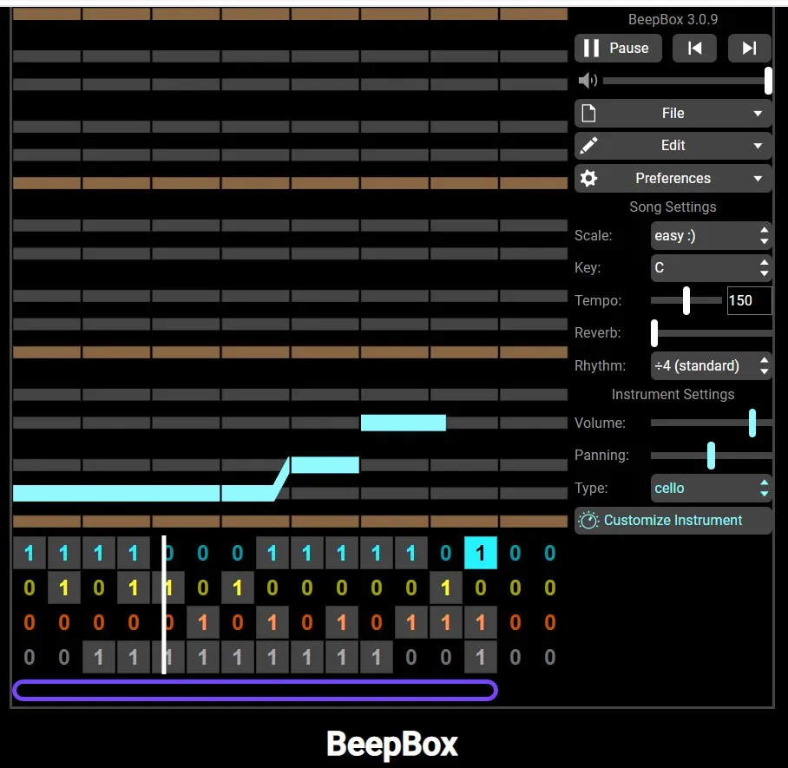This screenshot has height=768, width=788.
Task: Click the long cyan note at pattern start
Action: (116, 493)
